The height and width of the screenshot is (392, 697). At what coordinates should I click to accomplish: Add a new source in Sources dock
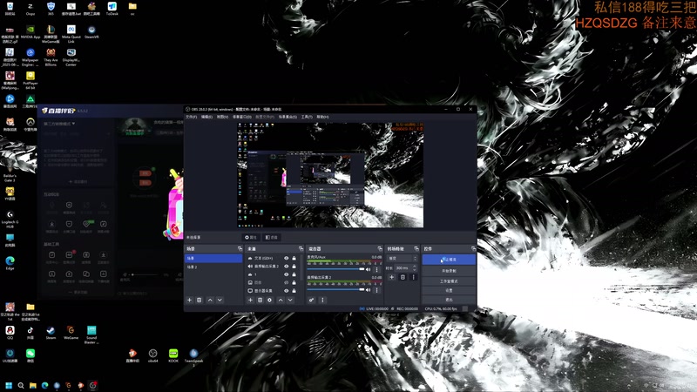[250, 300]
